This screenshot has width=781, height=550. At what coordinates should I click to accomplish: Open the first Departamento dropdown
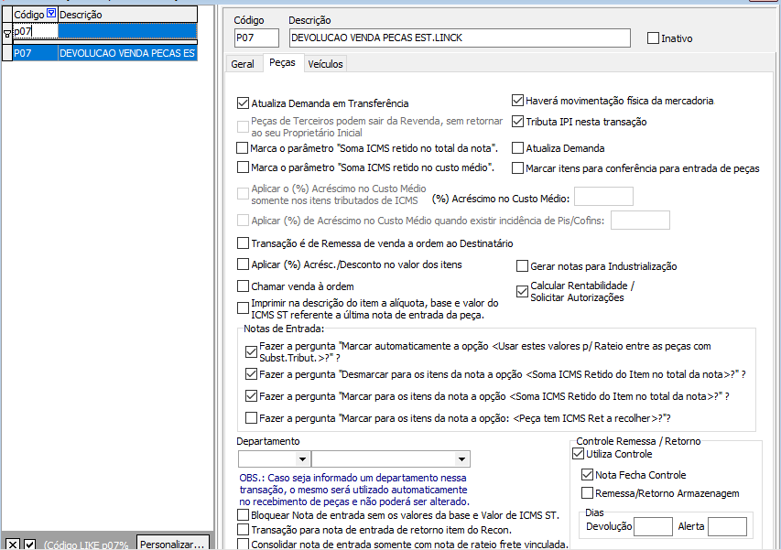[302, 458]
